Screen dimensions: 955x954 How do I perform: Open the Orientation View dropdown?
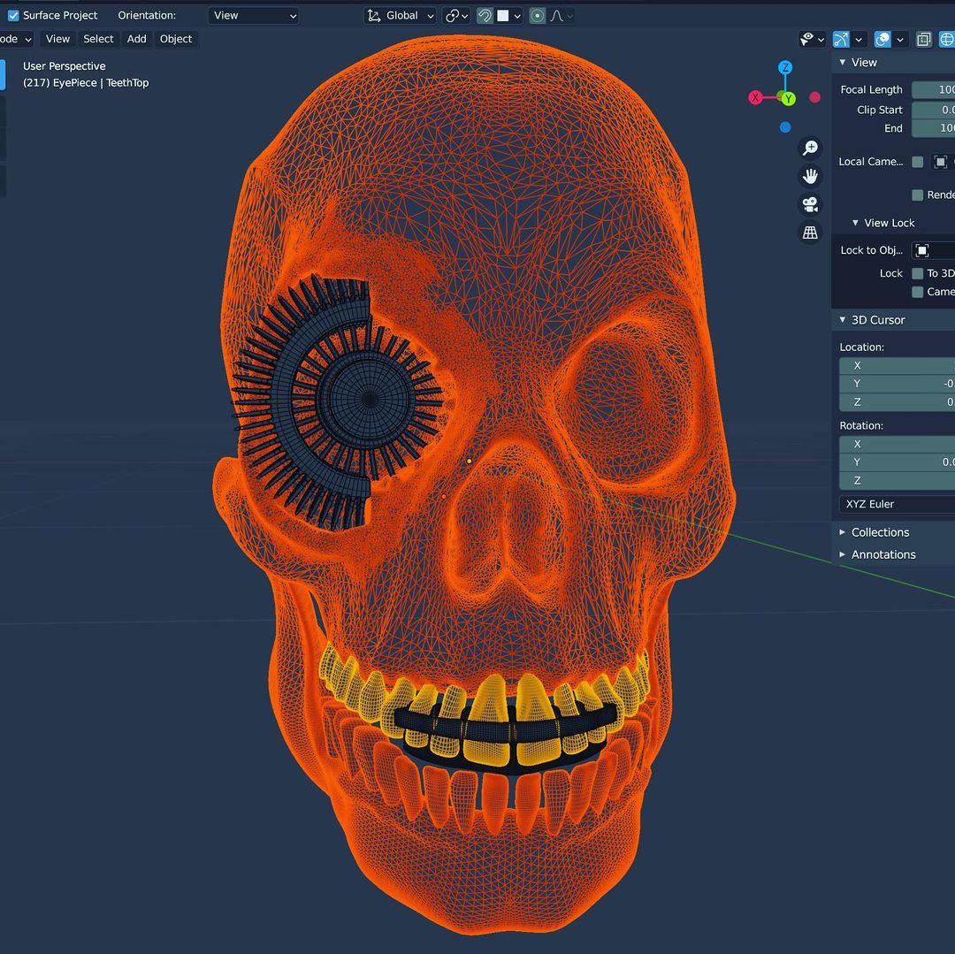[253, 16]
